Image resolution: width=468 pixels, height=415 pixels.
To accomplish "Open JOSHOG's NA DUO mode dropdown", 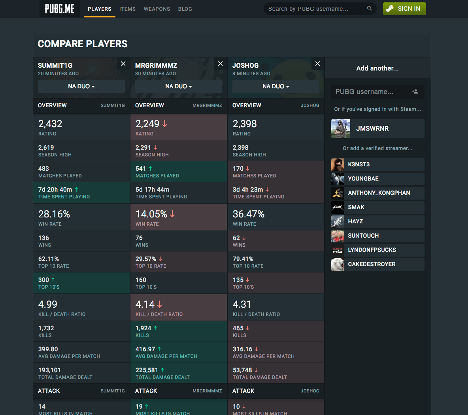I will [x=276, y=86].
